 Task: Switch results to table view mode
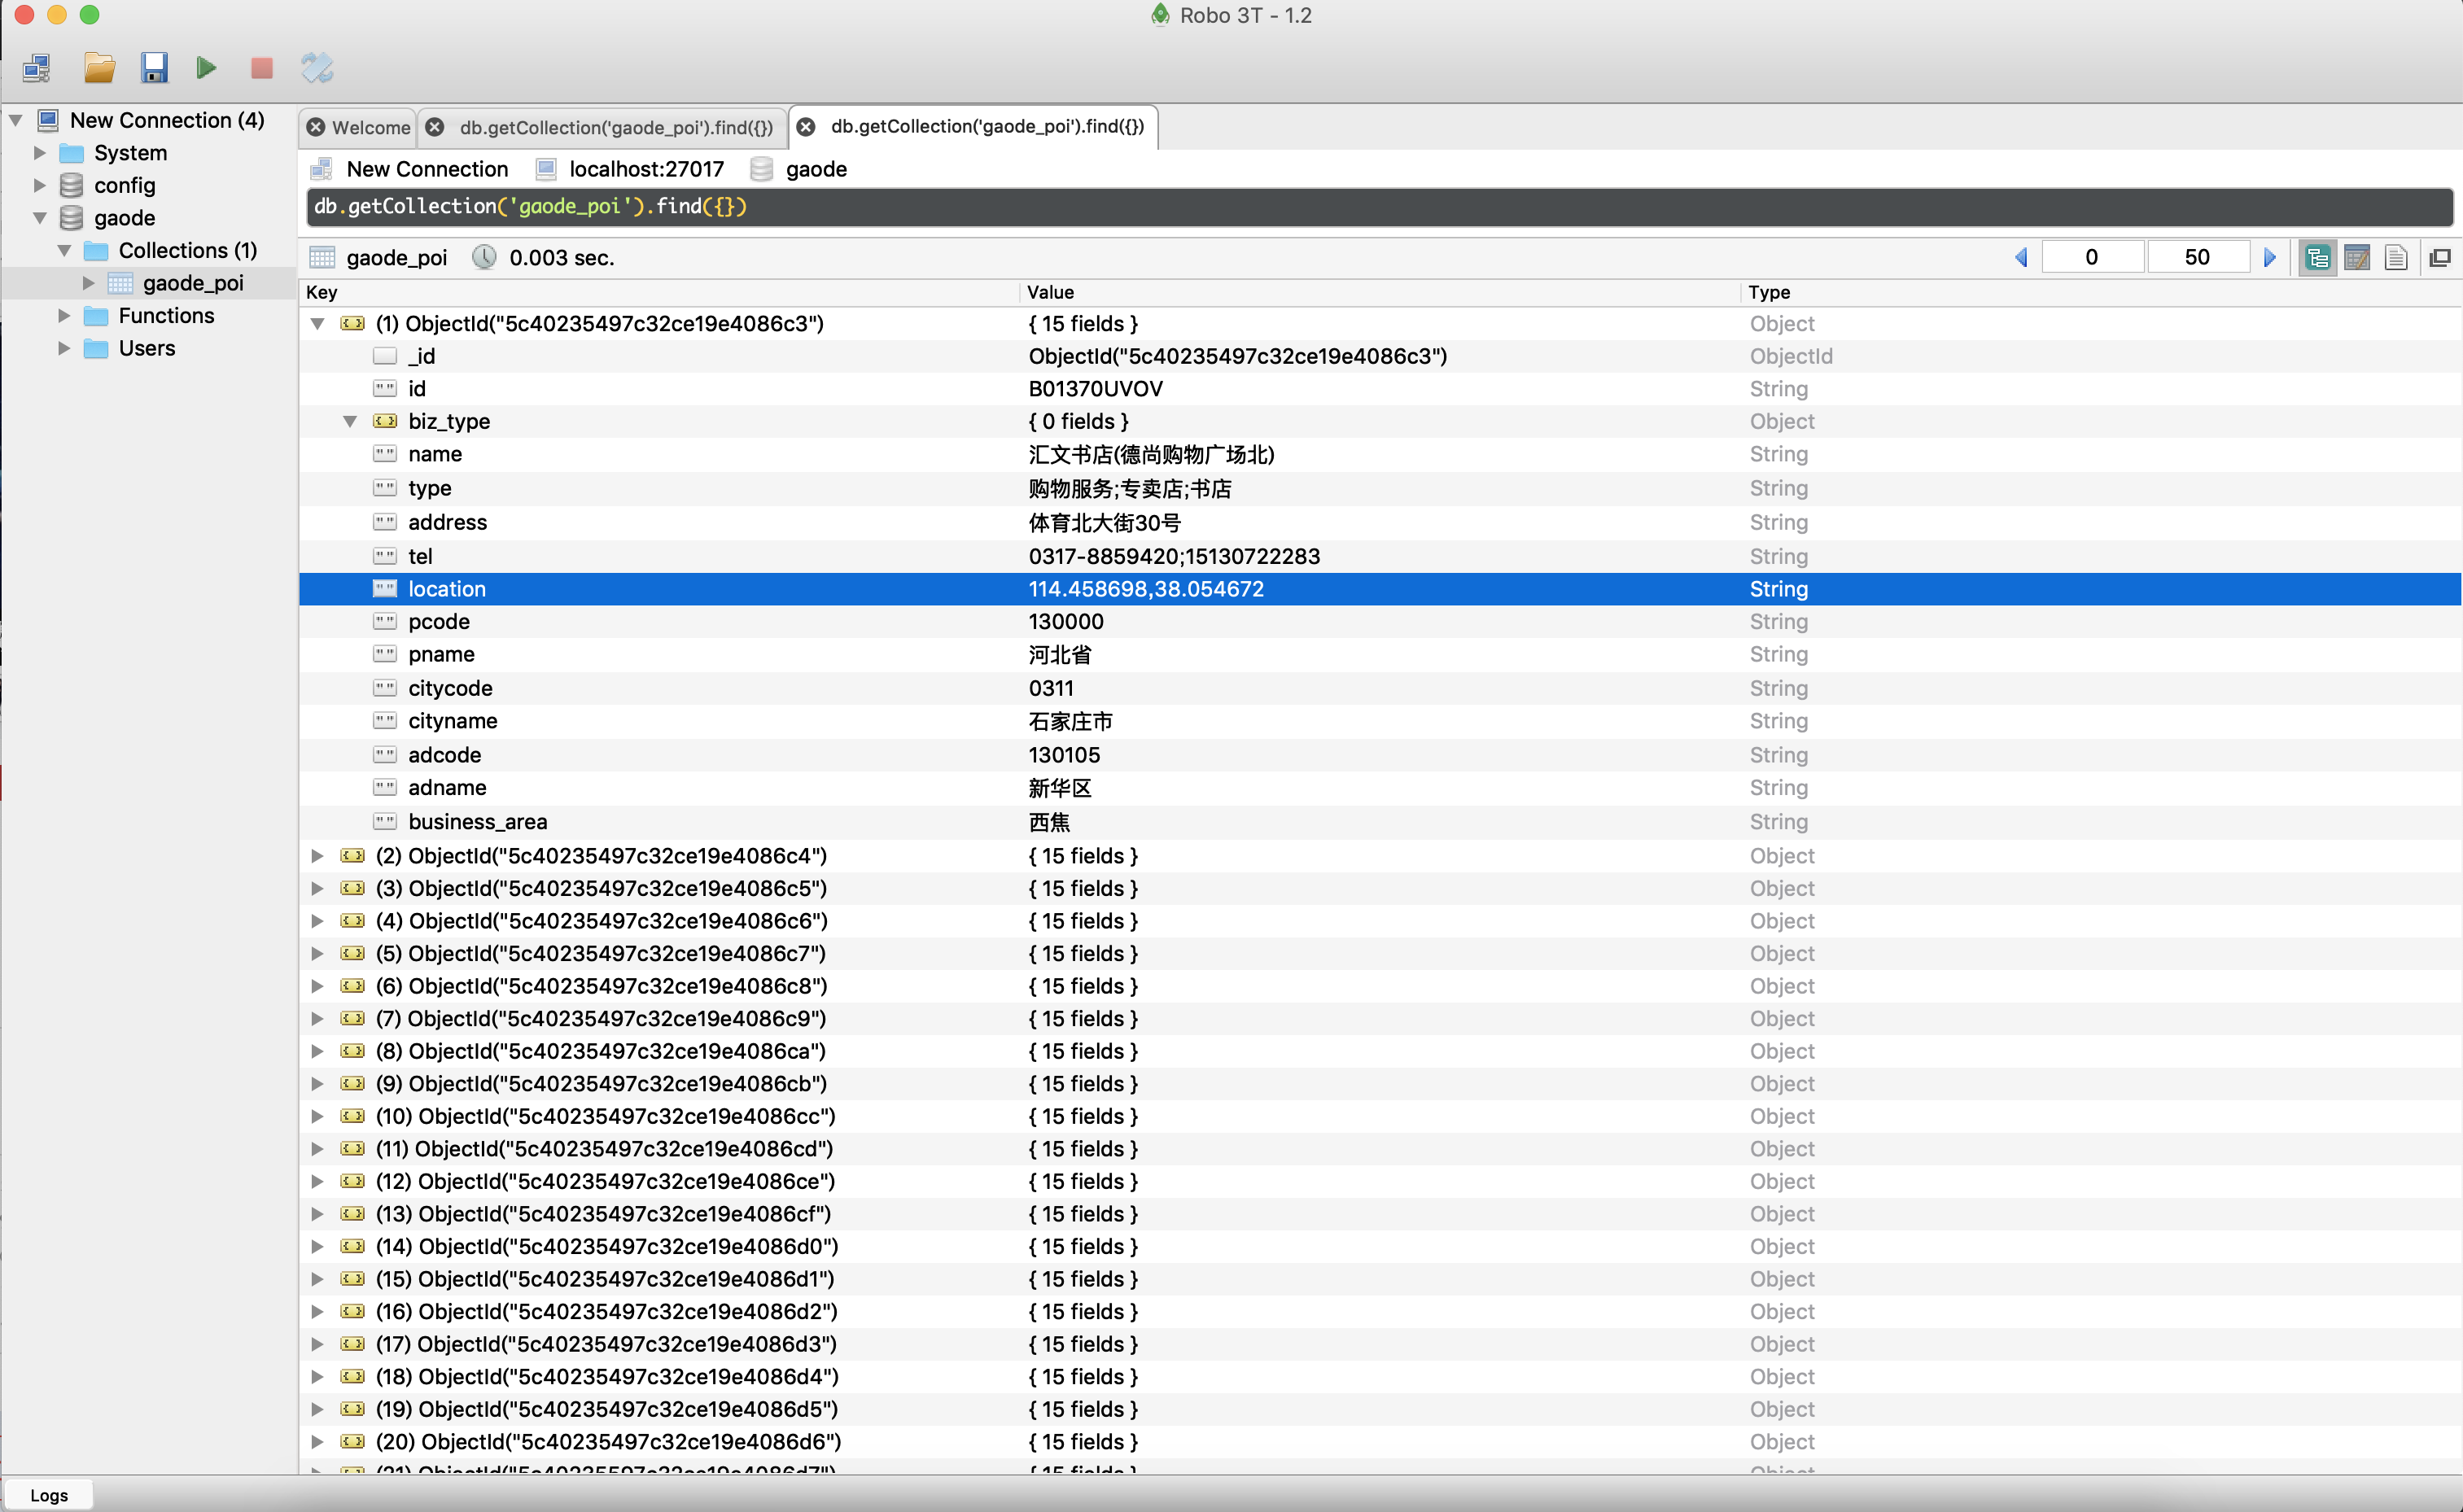tap(2356, 258)
